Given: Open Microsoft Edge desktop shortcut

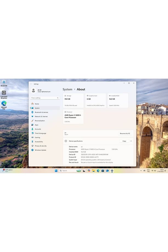Looking at the screenshot, I should click(4, 105).
